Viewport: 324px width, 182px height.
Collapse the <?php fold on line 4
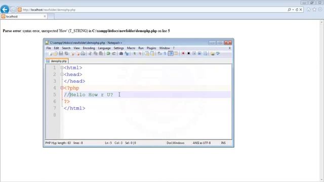(62, 88)
